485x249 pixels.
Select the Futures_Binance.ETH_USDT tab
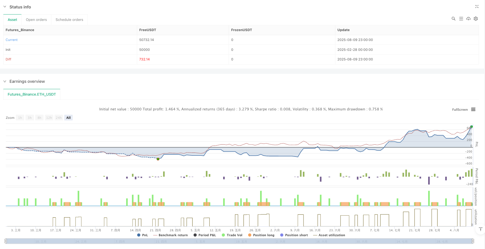click(32, 94)
